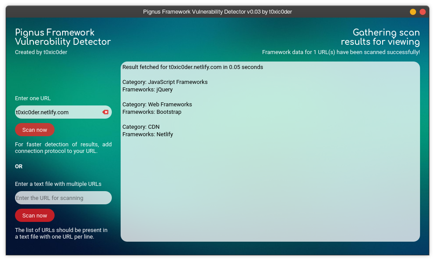Click the 'Enter one URL' label
Viewport: 435px width, 261px height.
[33, 98]
